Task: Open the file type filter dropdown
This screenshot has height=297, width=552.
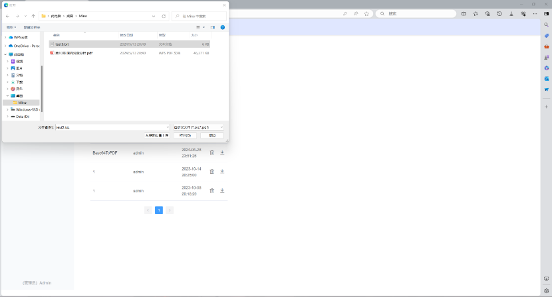Action: [x=198, y=126]
